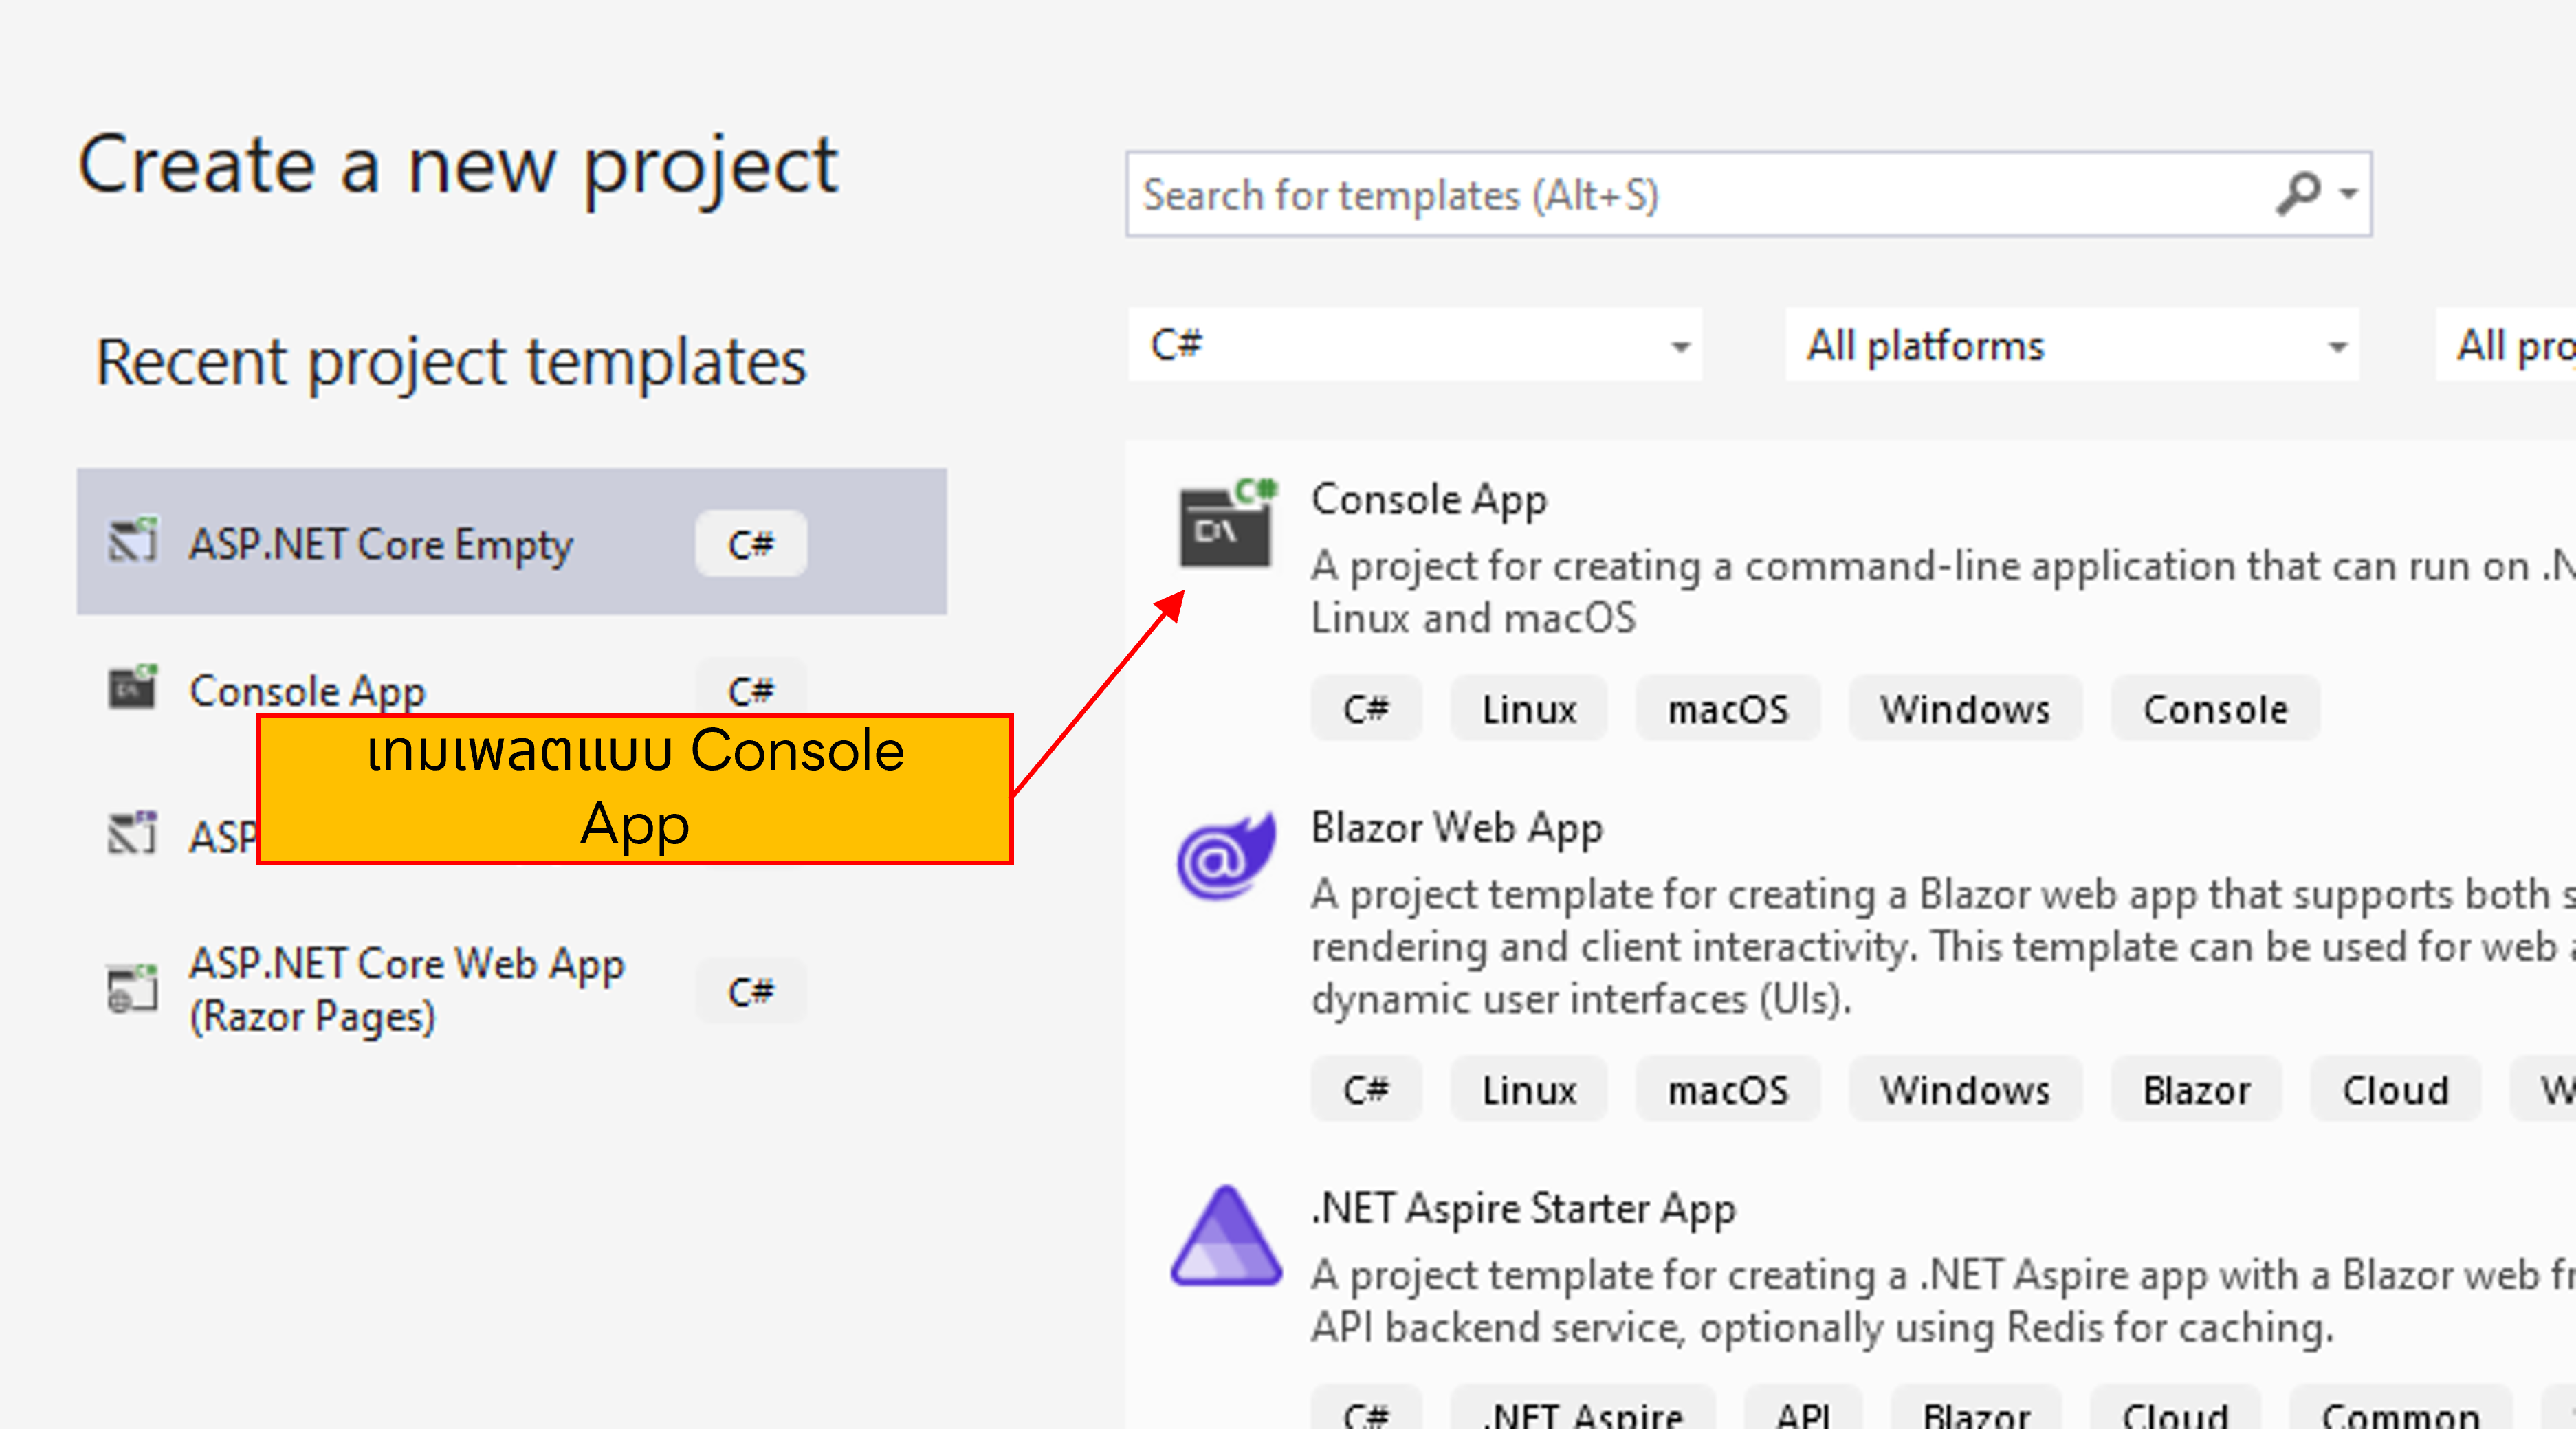Click the macOS tag under Console App
This screenshot has width=2576, height=1429.
click(x=1728, y=709)
